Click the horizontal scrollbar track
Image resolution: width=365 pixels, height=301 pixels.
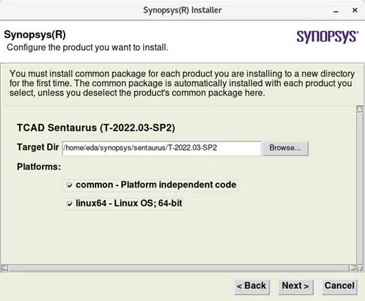(x=179, y=268)
